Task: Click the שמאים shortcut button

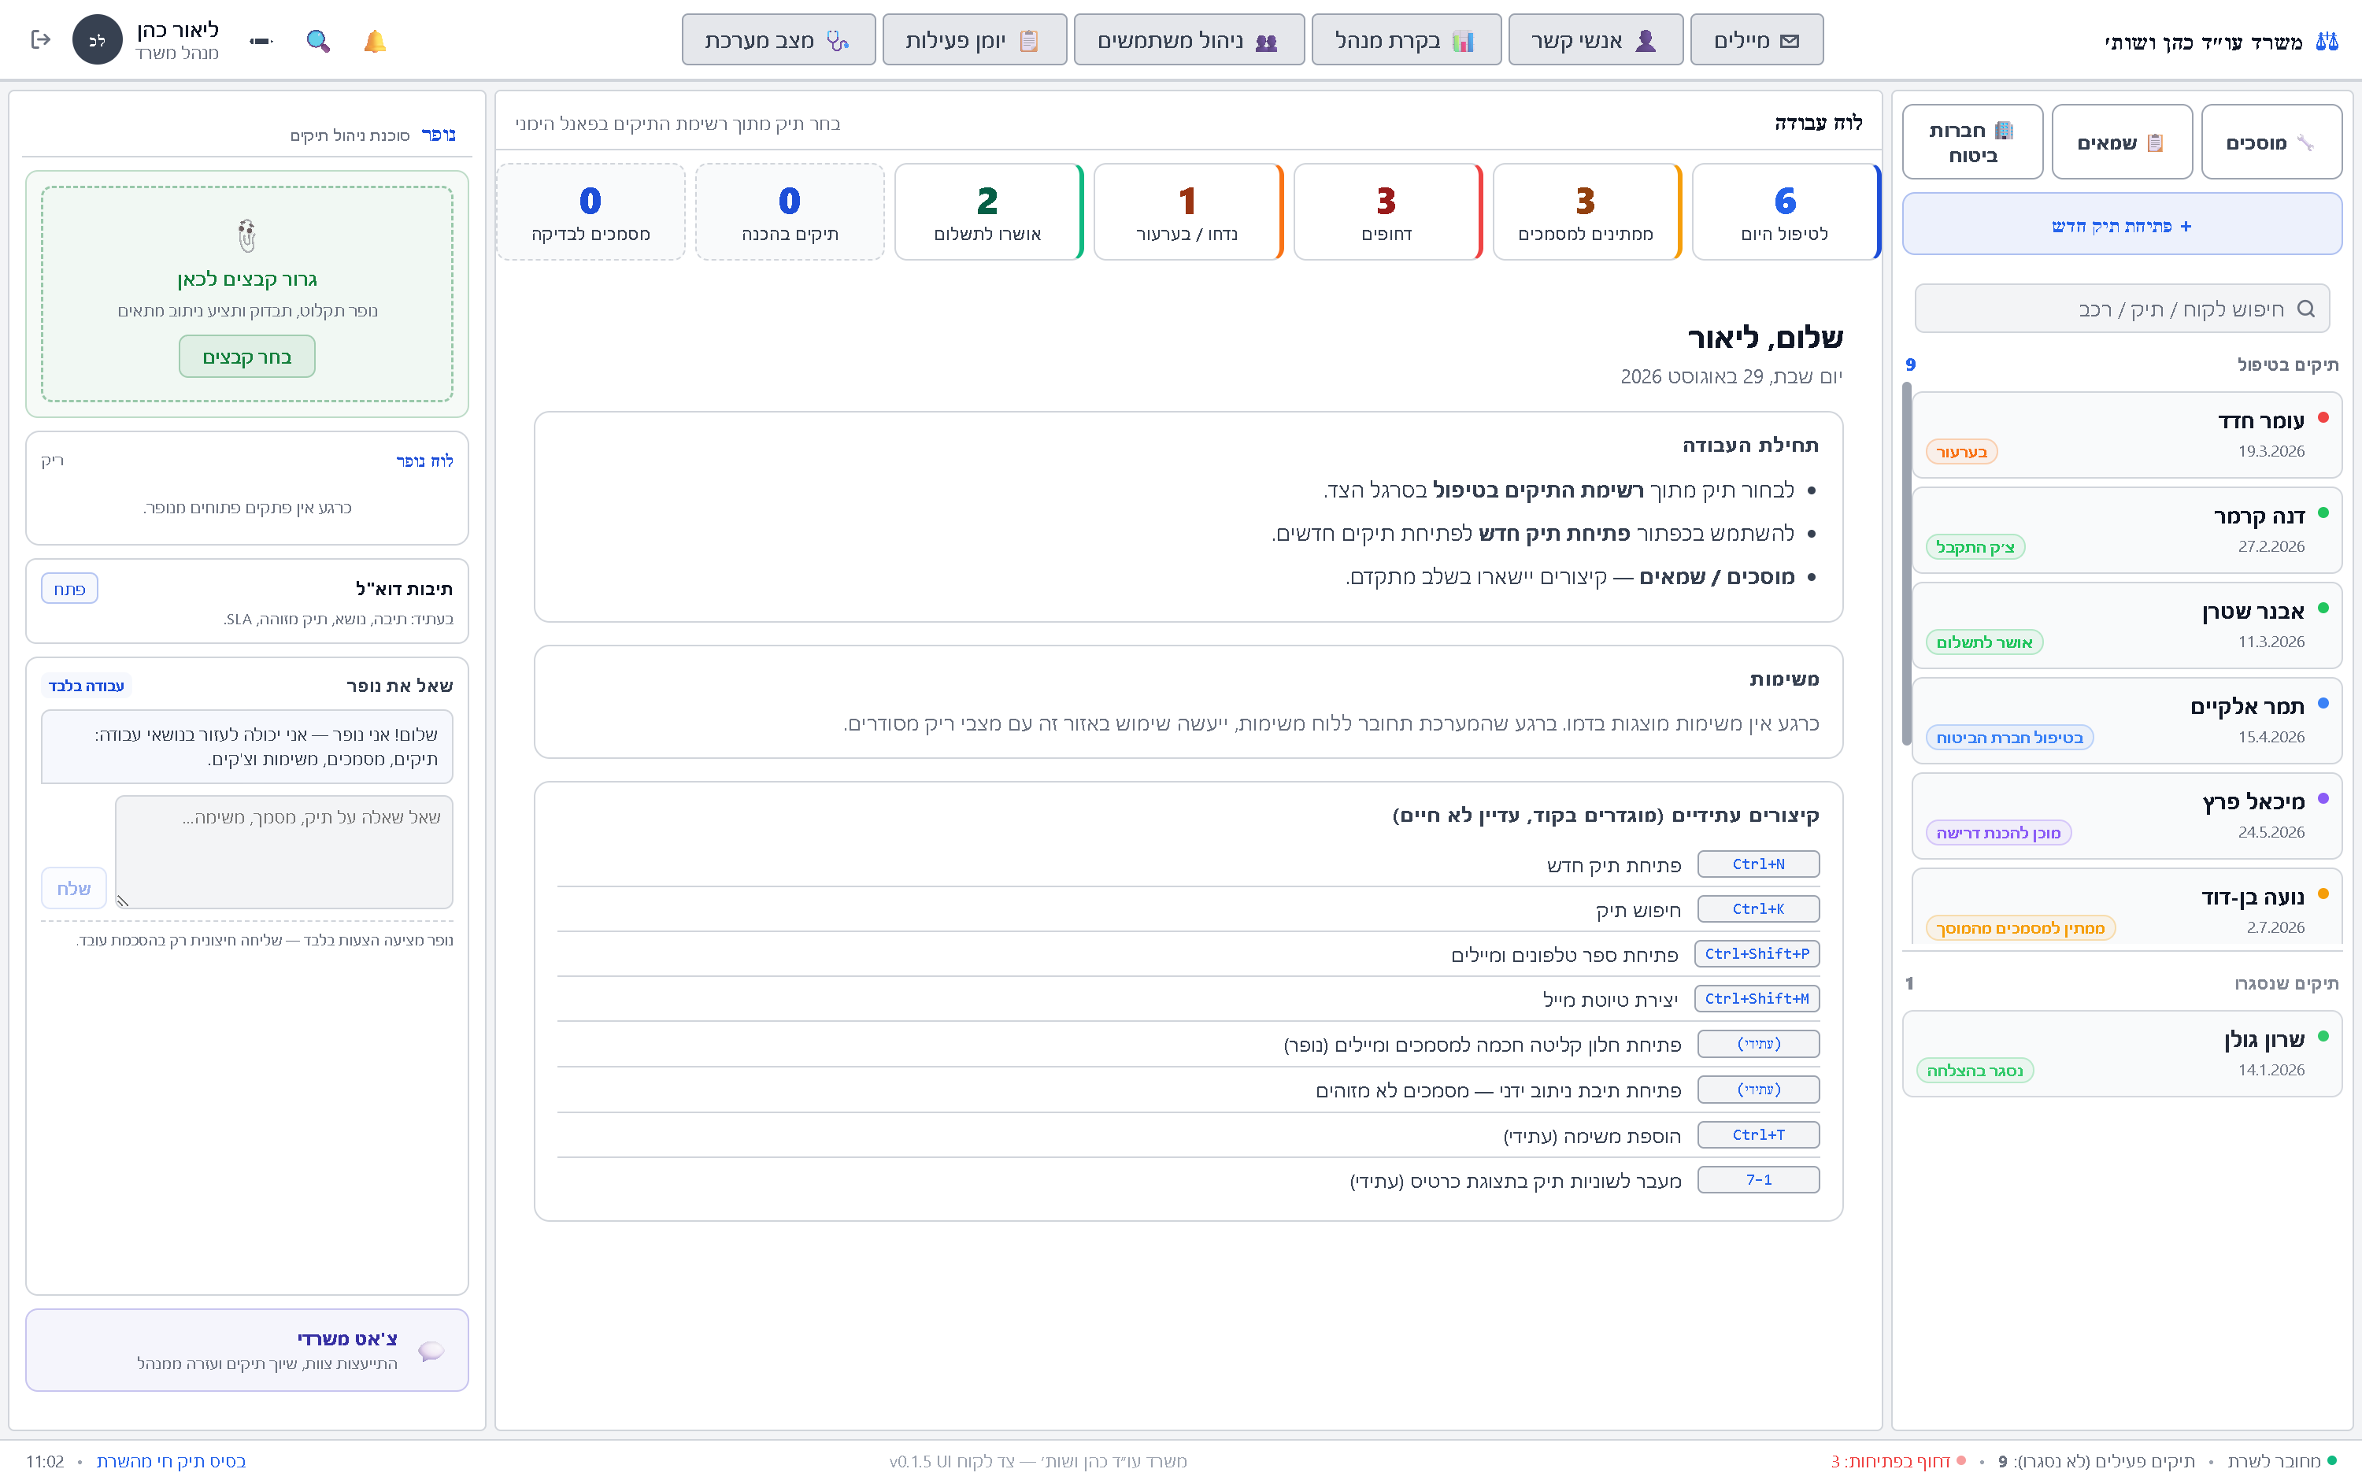Action: pos(2121,142)
